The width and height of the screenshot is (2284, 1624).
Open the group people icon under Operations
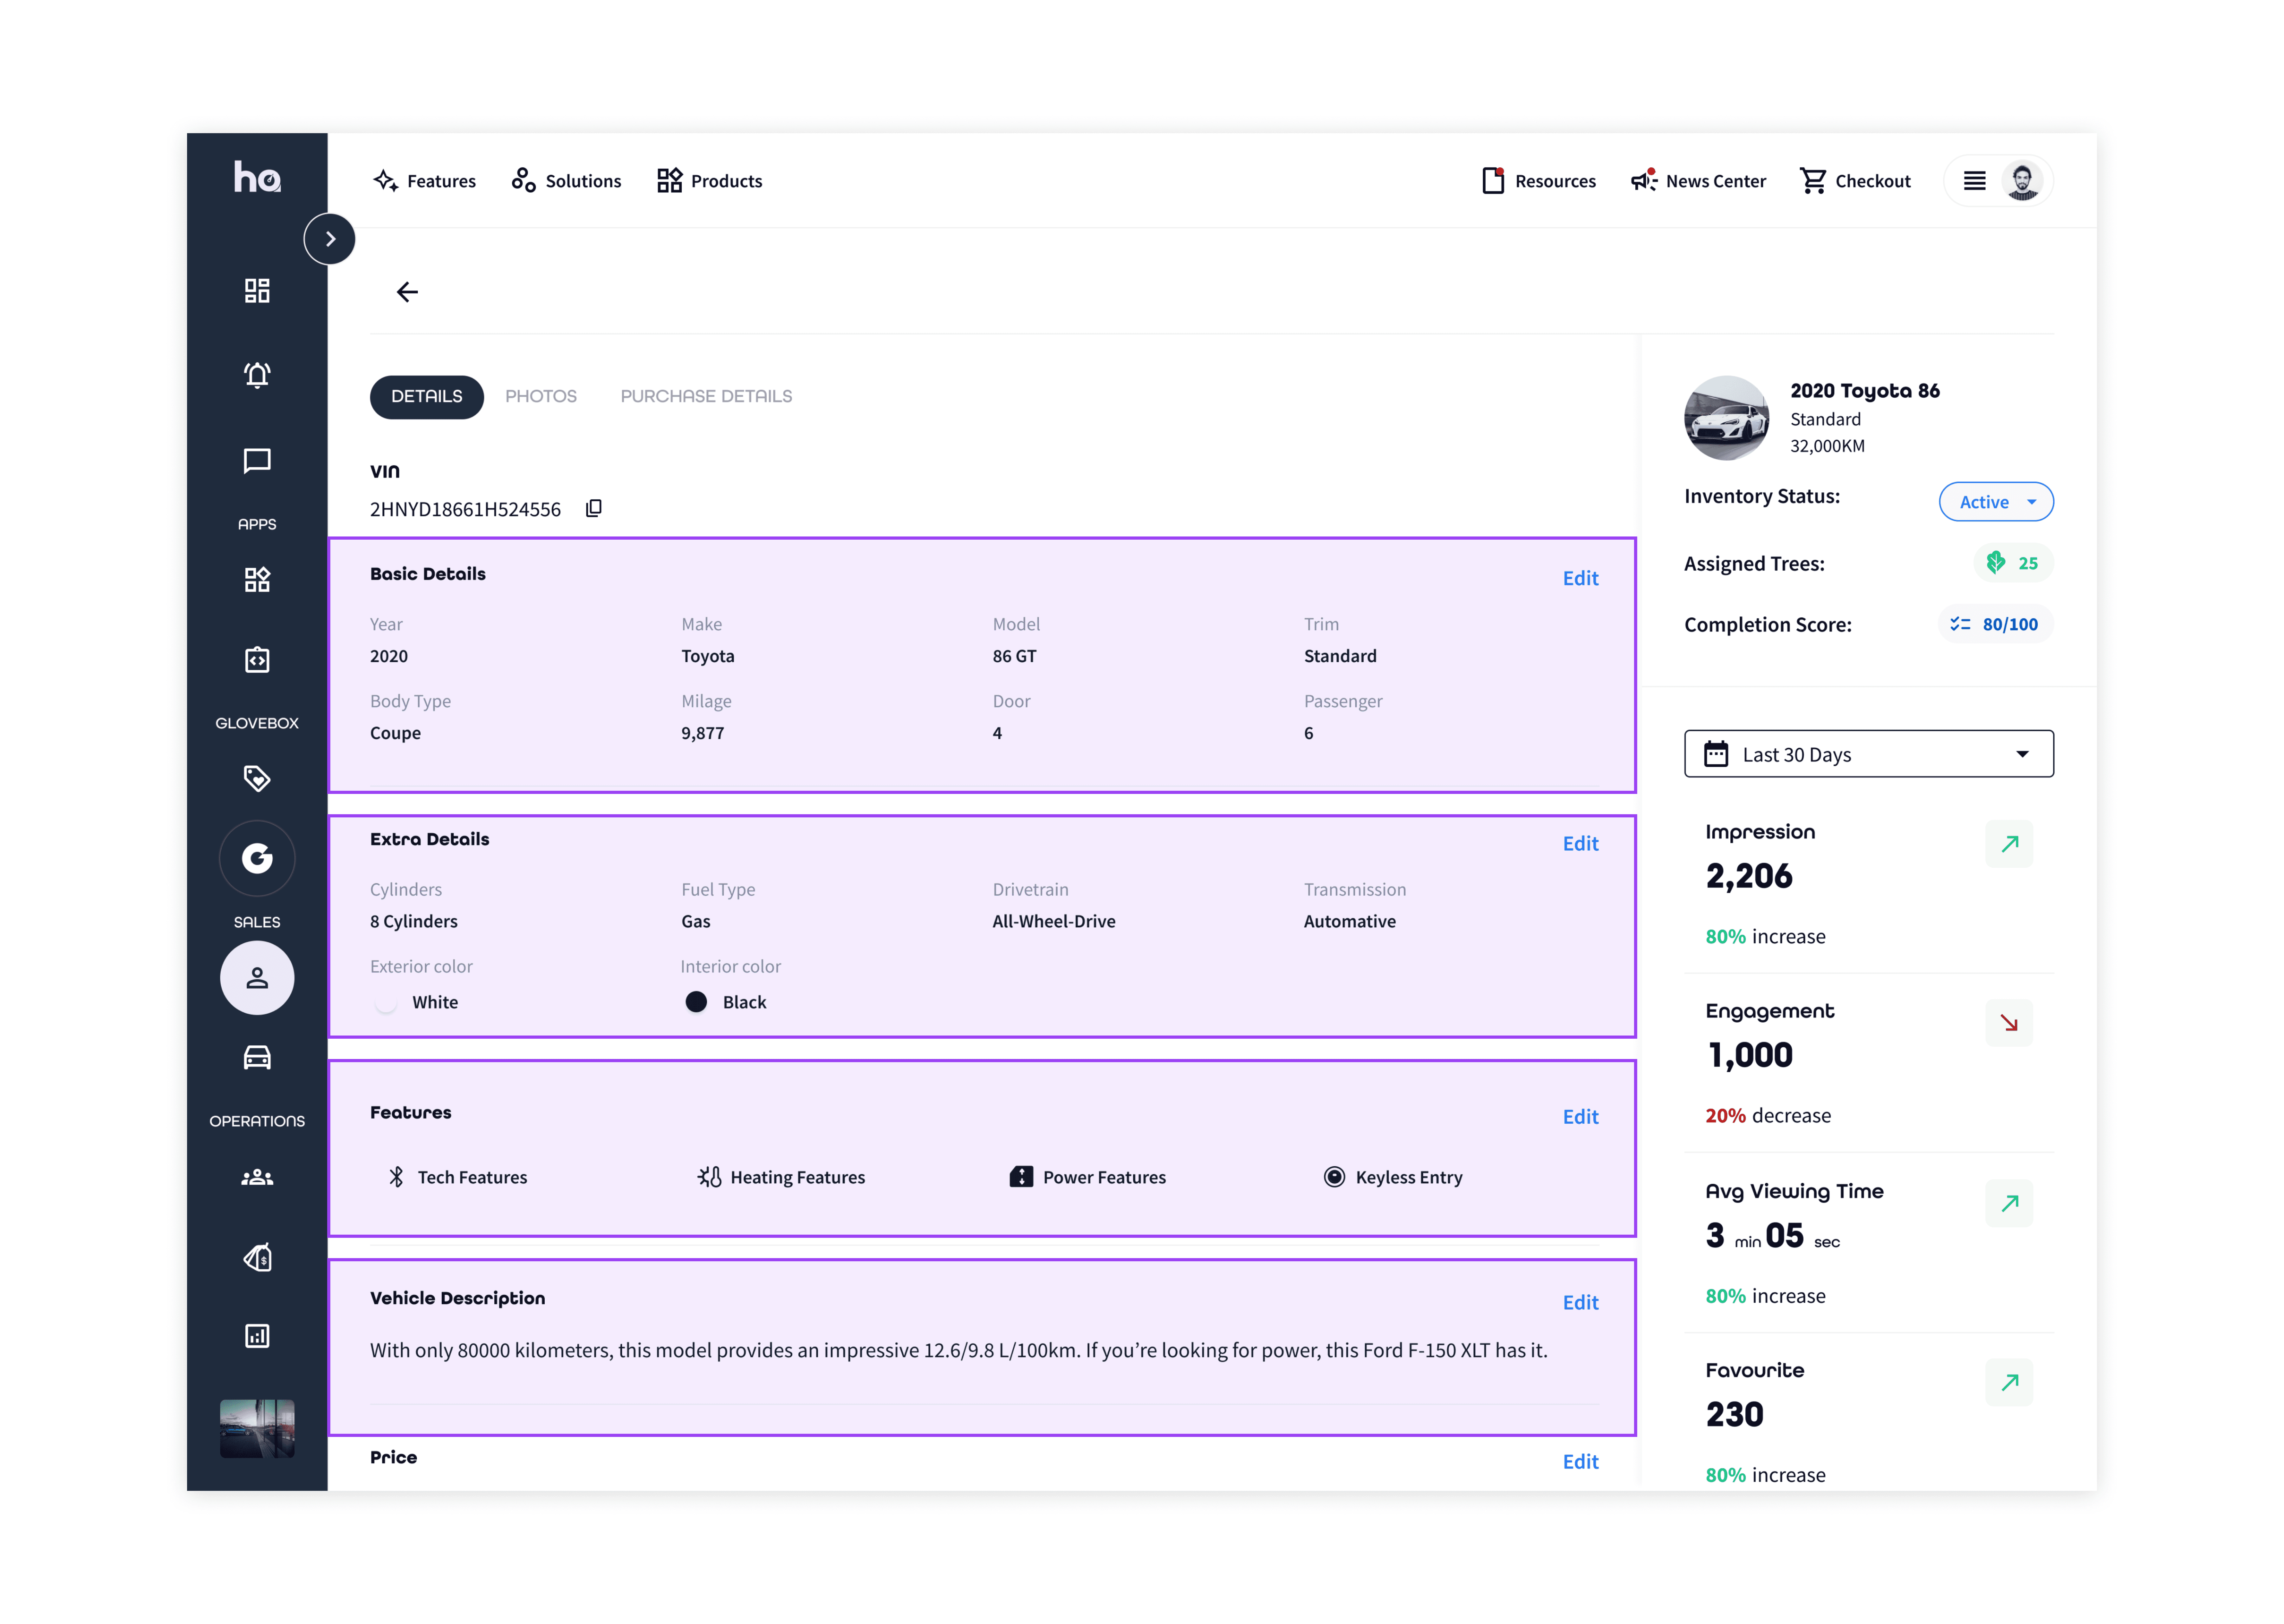[257, 1177]
